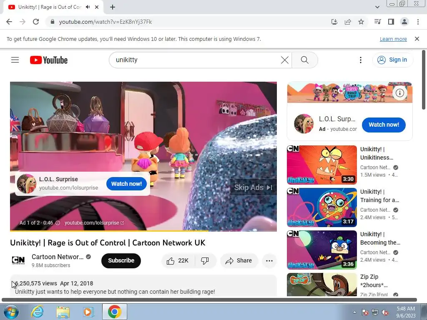The width and height of the screenshot is (427, 320).
Task: Sign in to YouTube
Action: 392,60
